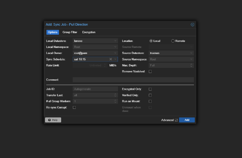The height and width of the screenshot is (158, 242).
Task: Toggle the Advanced options checkbox
Action: [176, 120]
